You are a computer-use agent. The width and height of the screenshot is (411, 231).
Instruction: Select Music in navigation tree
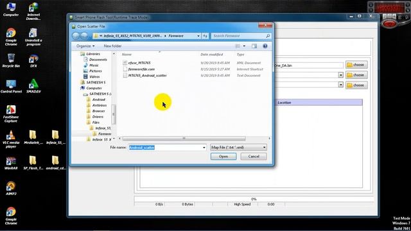click(x=94, y=65)
